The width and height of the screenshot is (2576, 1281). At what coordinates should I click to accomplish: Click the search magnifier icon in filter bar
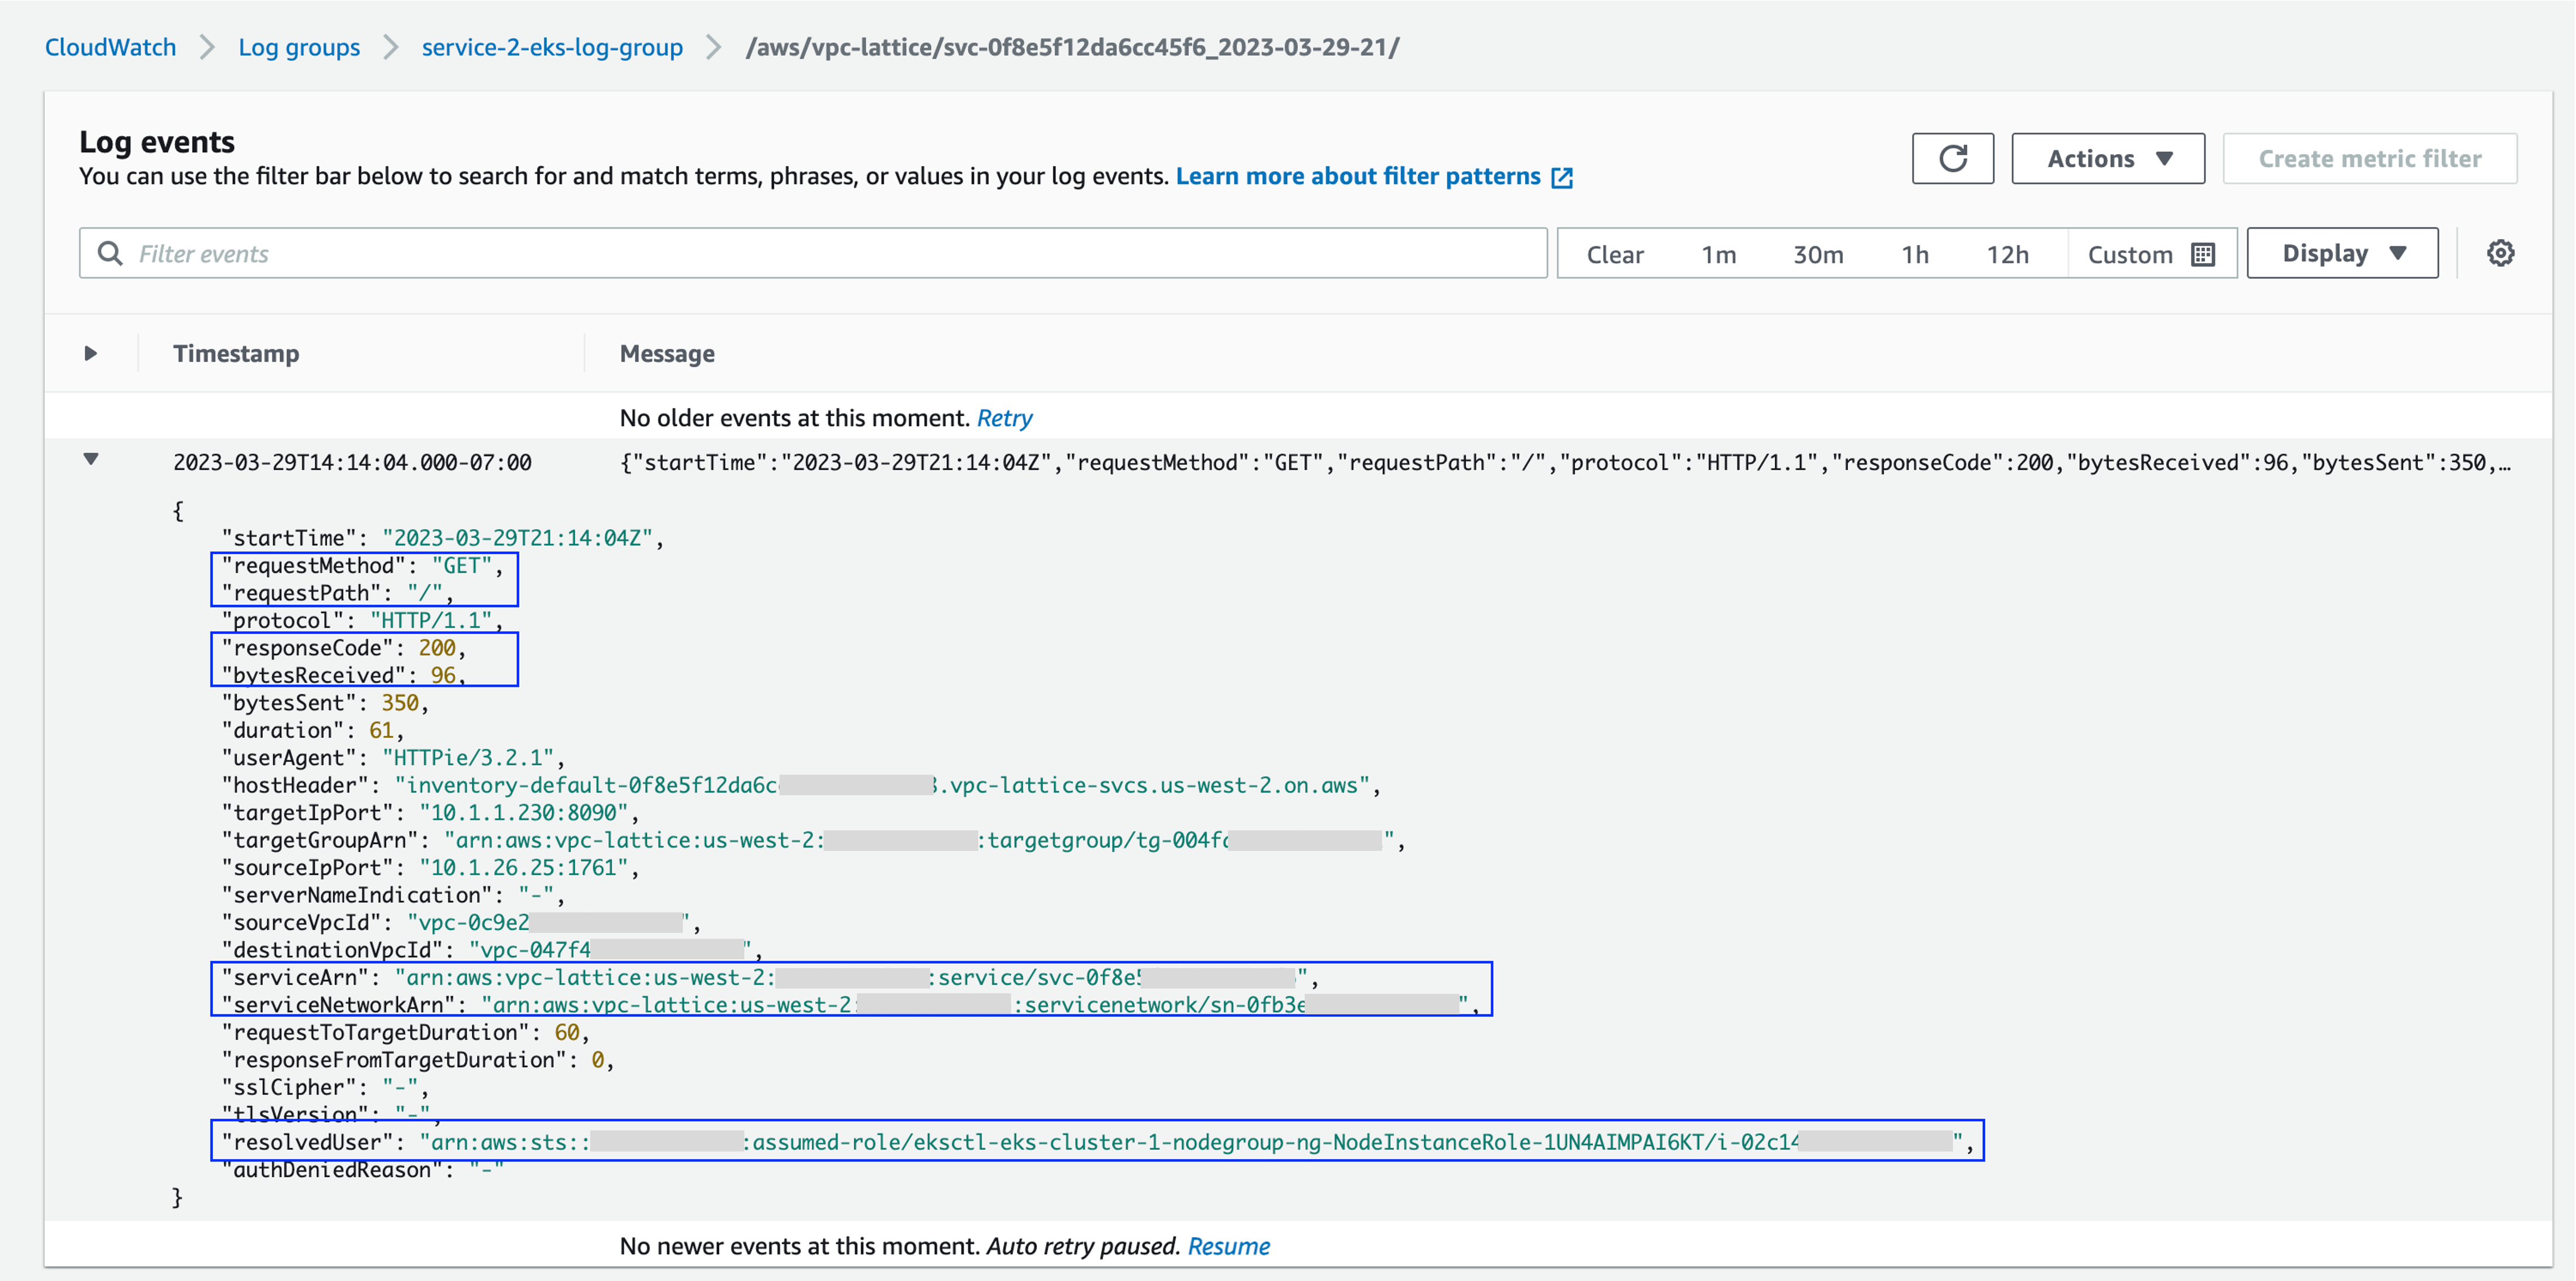tap(110, 253)
